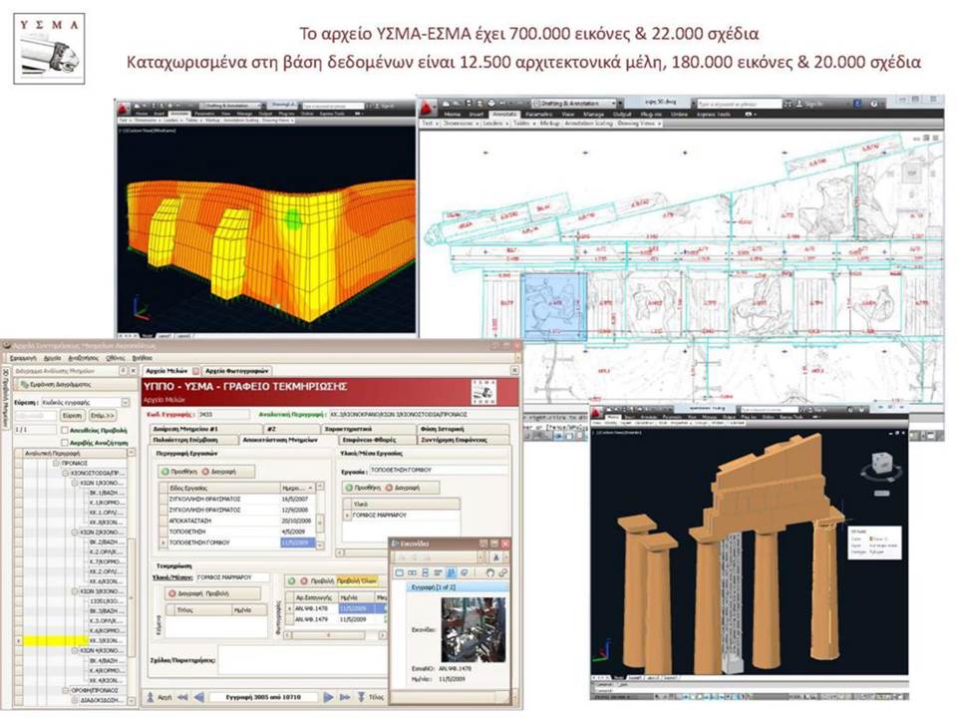This screenshot has height=718, width=957.
Task: Go to last record Τέλος icon
Action: click(361, 697)
